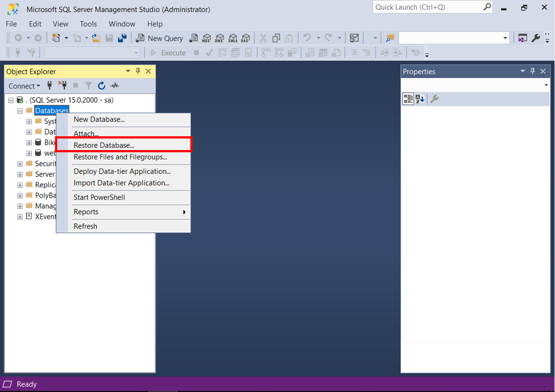Open the Connect dropdown in Object Explorer
Image resolution: width=555 pixels, height=392 pixels.
[24, 86]
